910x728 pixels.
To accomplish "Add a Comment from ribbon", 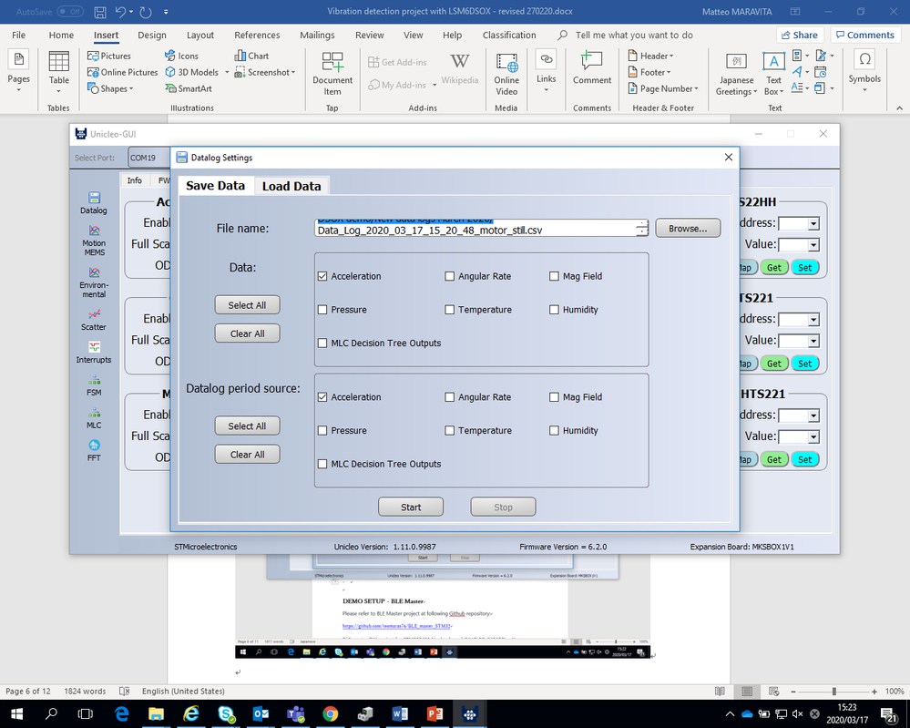I will [592, 68].
